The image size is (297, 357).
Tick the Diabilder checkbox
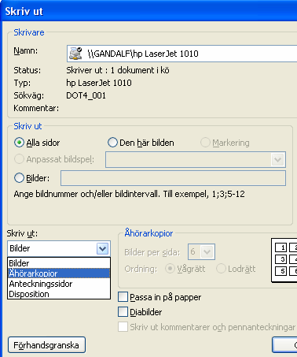coord(123,312)
